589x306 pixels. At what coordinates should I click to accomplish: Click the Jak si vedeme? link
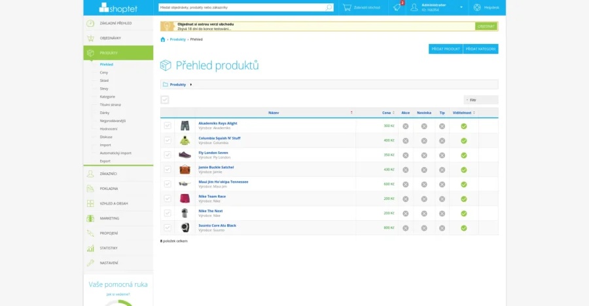tap(118, 294)
